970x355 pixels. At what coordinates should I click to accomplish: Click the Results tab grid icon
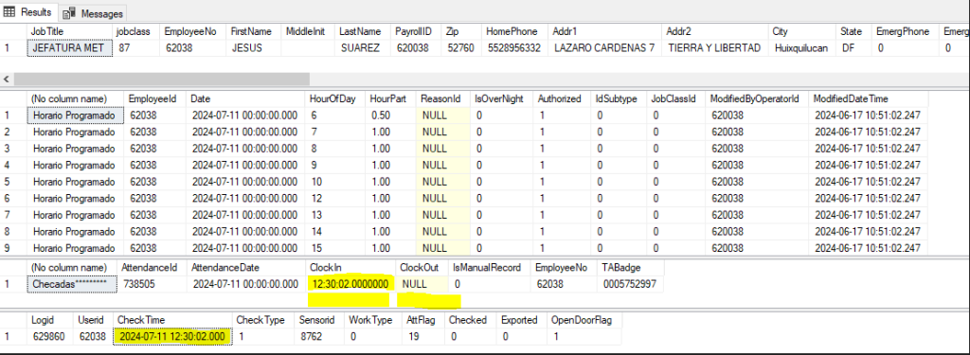(x=9, y=12)
